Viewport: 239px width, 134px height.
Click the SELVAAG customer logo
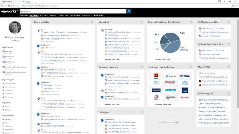tap(185, 97)
